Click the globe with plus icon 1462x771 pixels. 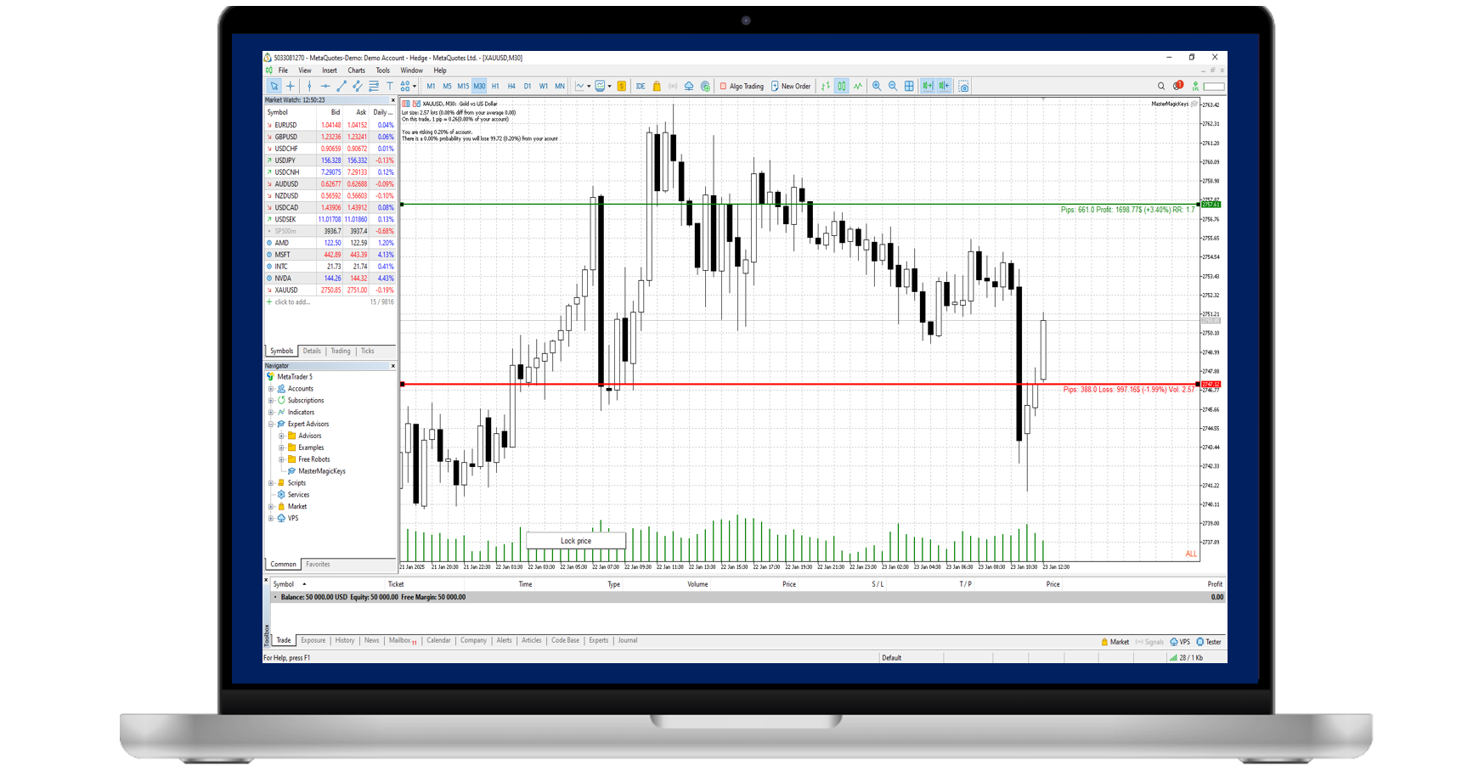705,86
